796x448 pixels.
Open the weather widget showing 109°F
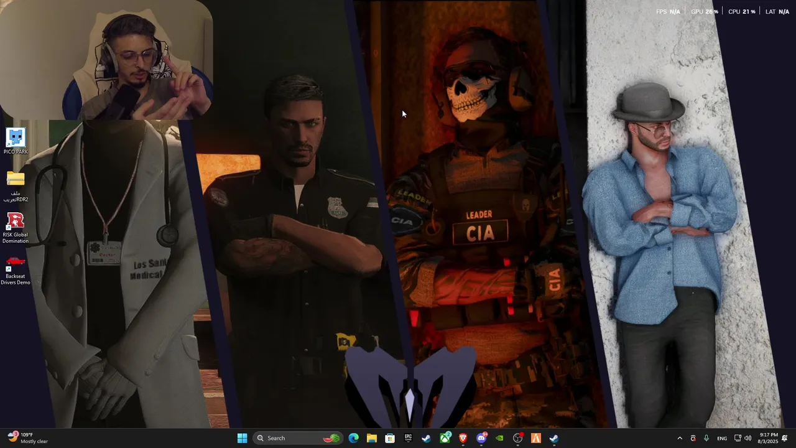[x=28, y=438]
